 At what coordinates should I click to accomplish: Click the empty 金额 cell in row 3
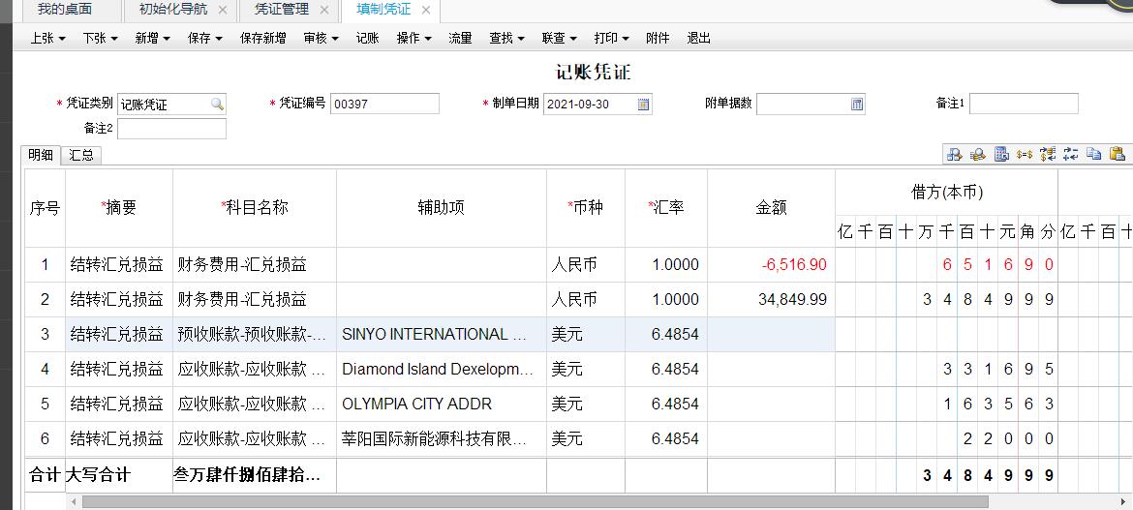(771, 335)
